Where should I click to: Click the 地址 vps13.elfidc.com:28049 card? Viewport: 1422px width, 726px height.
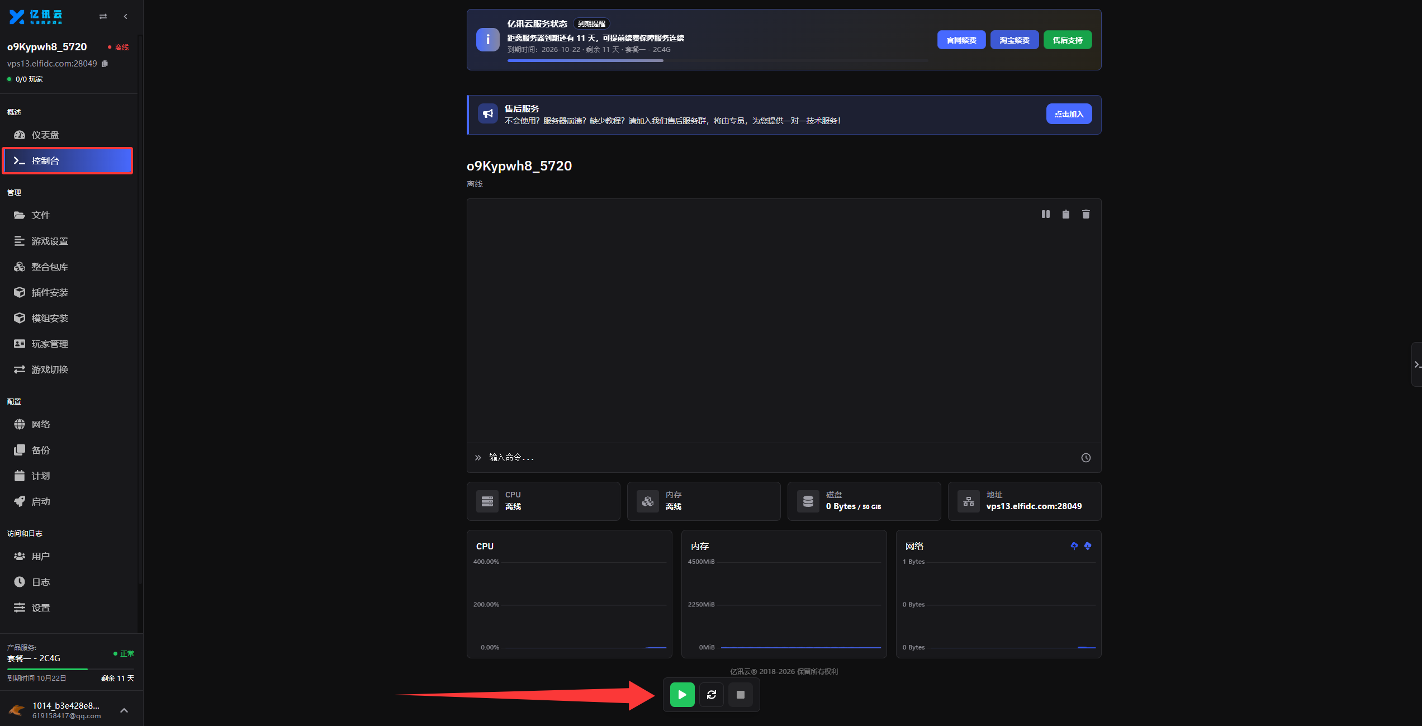click(1025, 501)
